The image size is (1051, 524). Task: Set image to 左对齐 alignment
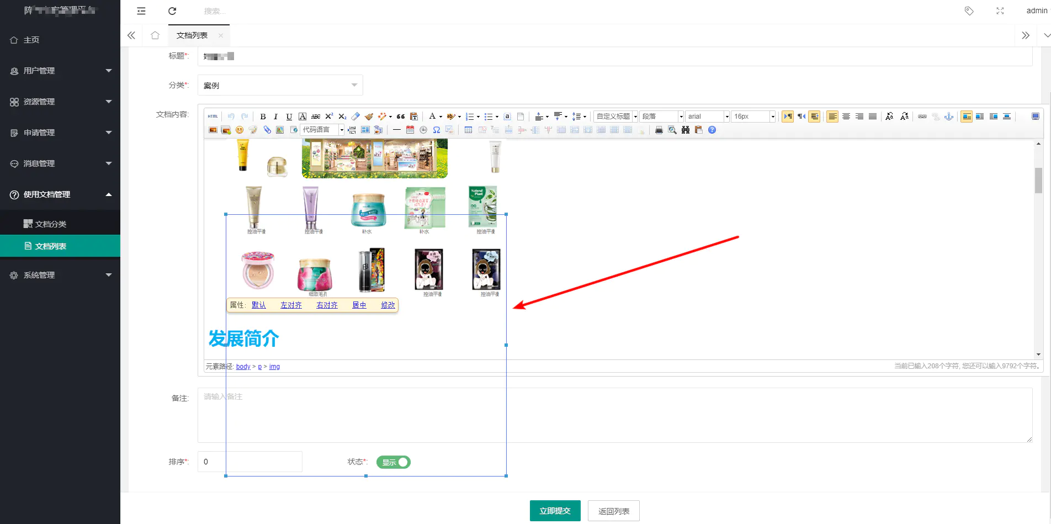pyautogui.click(x=291, y=305)
